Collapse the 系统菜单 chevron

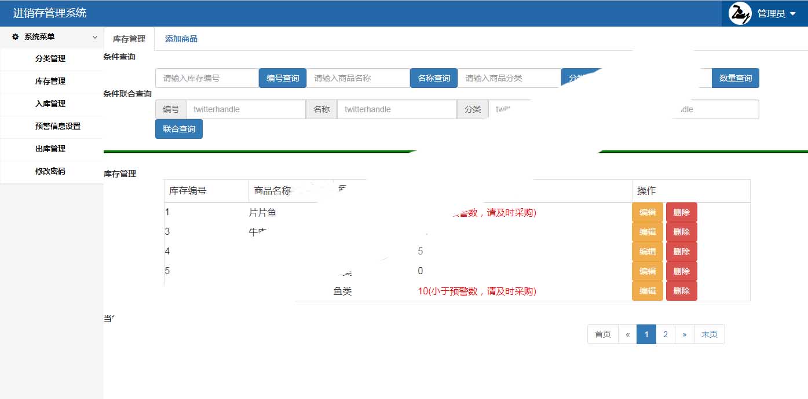[95, 37]
